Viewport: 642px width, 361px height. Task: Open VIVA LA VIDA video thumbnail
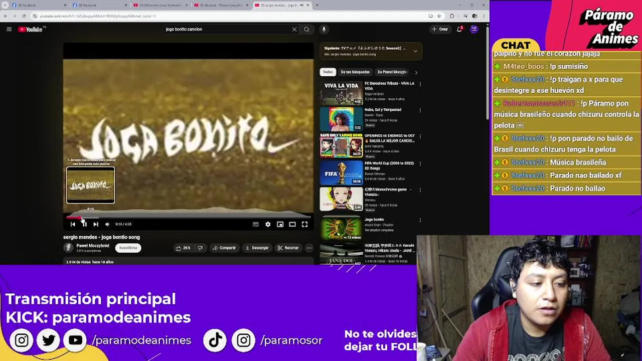point(341,93)
